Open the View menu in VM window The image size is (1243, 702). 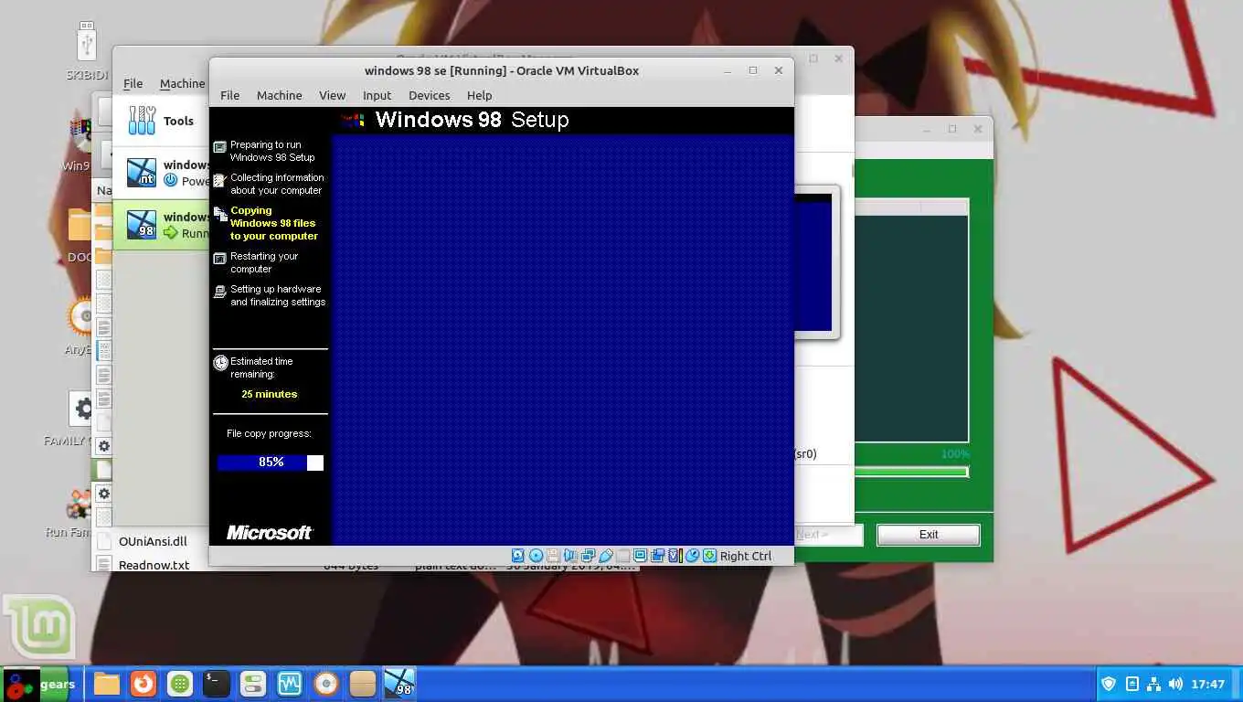[x=332, y=95]
